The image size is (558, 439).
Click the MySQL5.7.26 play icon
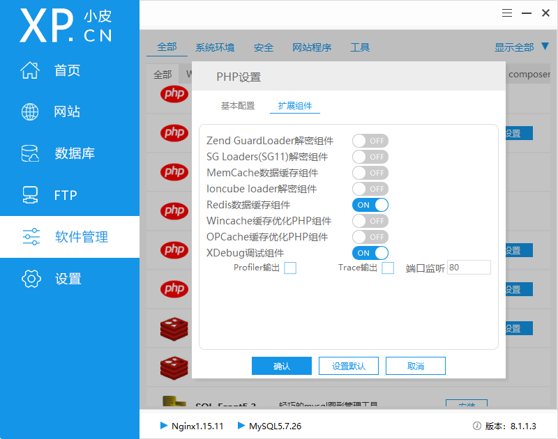click(x=241, y=426)
